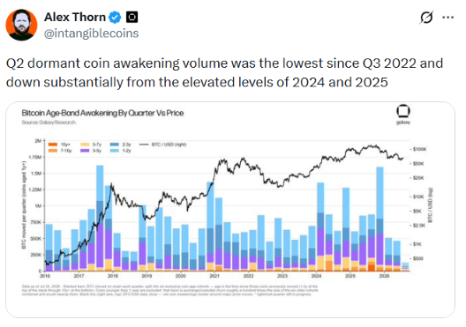Select the 7-10y orange legend swatch
Screen dimensions: 466x327
pos(53,151)
